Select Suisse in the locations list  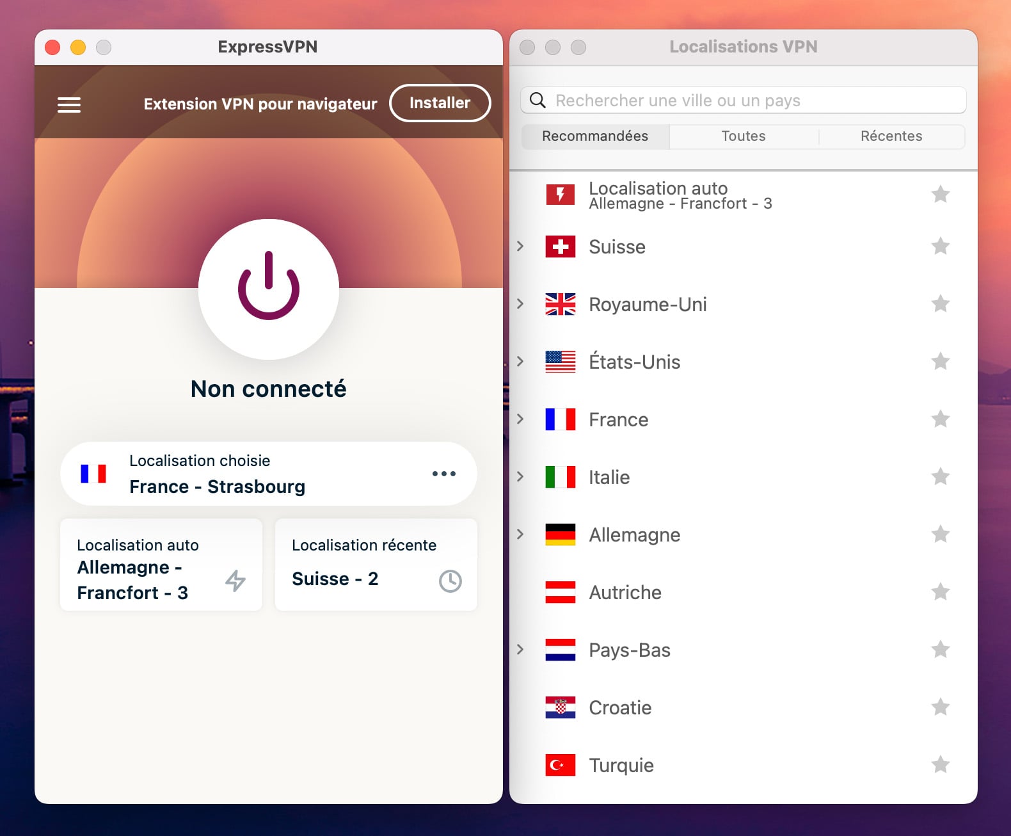(744, 246)
